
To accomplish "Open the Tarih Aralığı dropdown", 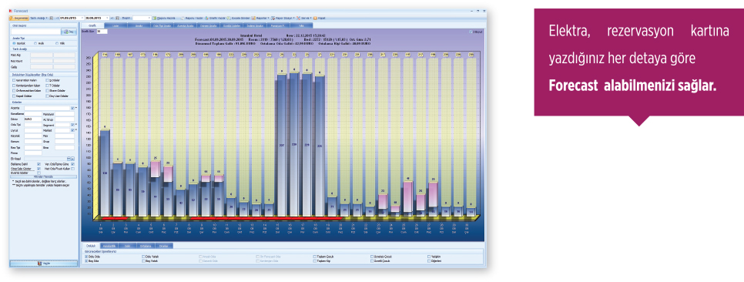I will pyautogui.click(x=39, y=18).
